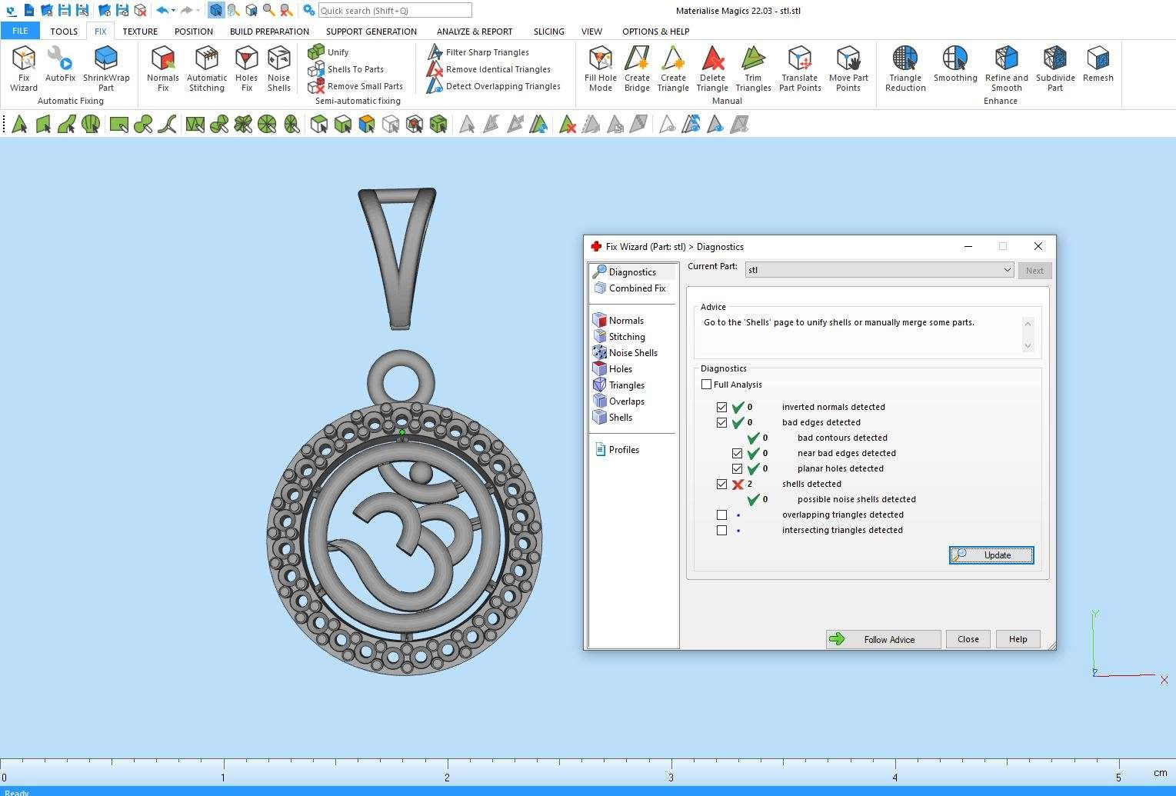Activate Fill Hole Mode
This screenshot has height=796, width=1176.
(x=600, y=68)
